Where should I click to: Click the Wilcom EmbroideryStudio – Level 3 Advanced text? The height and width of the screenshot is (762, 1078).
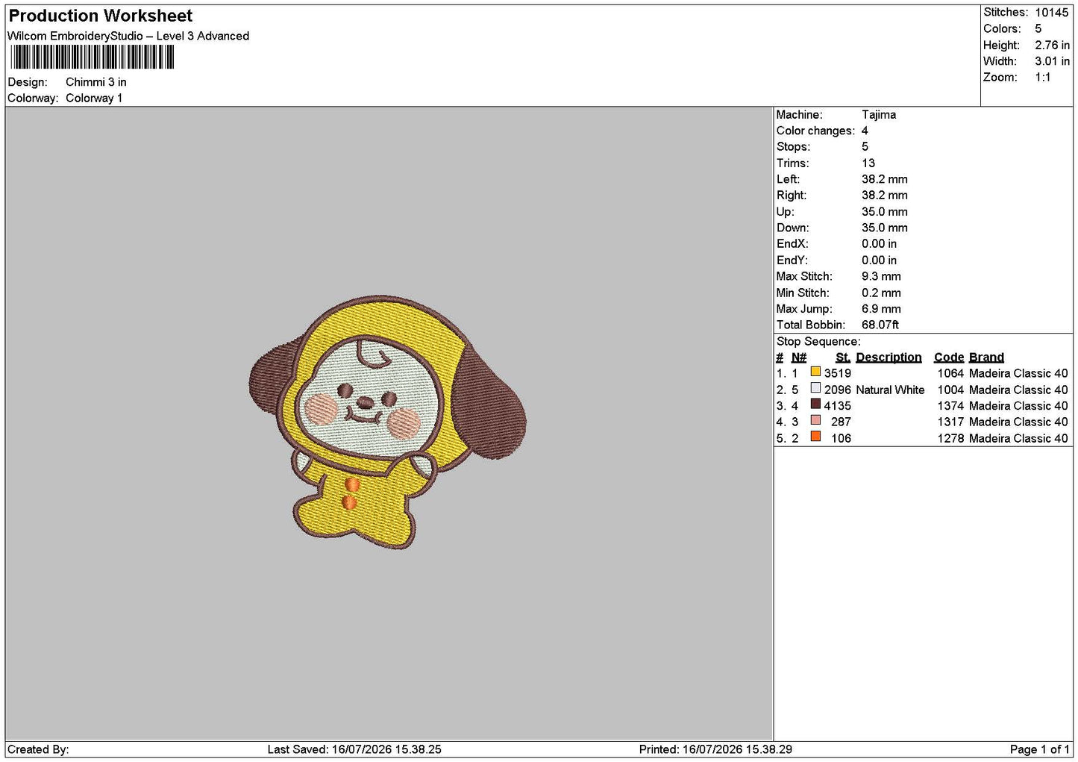click(x=128, y=36)
